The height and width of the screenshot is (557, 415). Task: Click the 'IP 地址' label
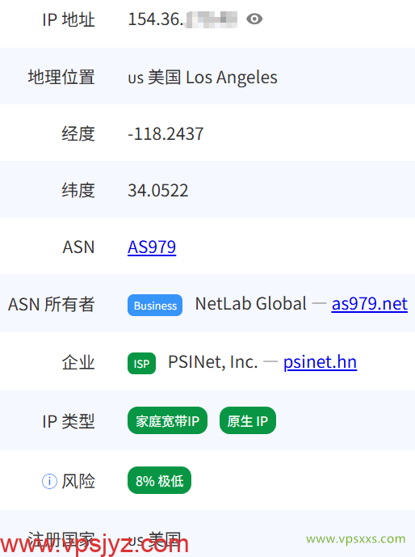tap(69, 19)
